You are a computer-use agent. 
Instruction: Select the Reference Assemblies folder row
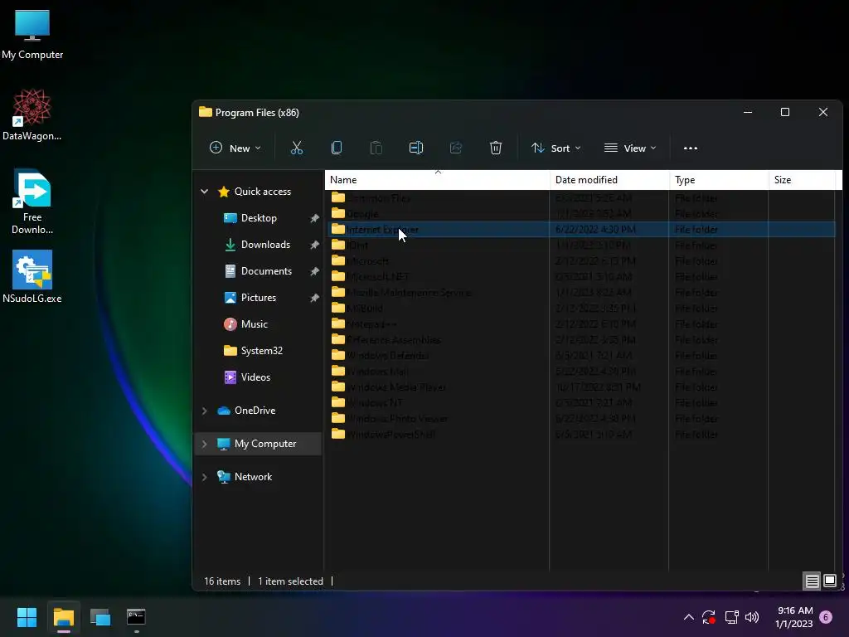pyautogui.click(x=580, y=339)
